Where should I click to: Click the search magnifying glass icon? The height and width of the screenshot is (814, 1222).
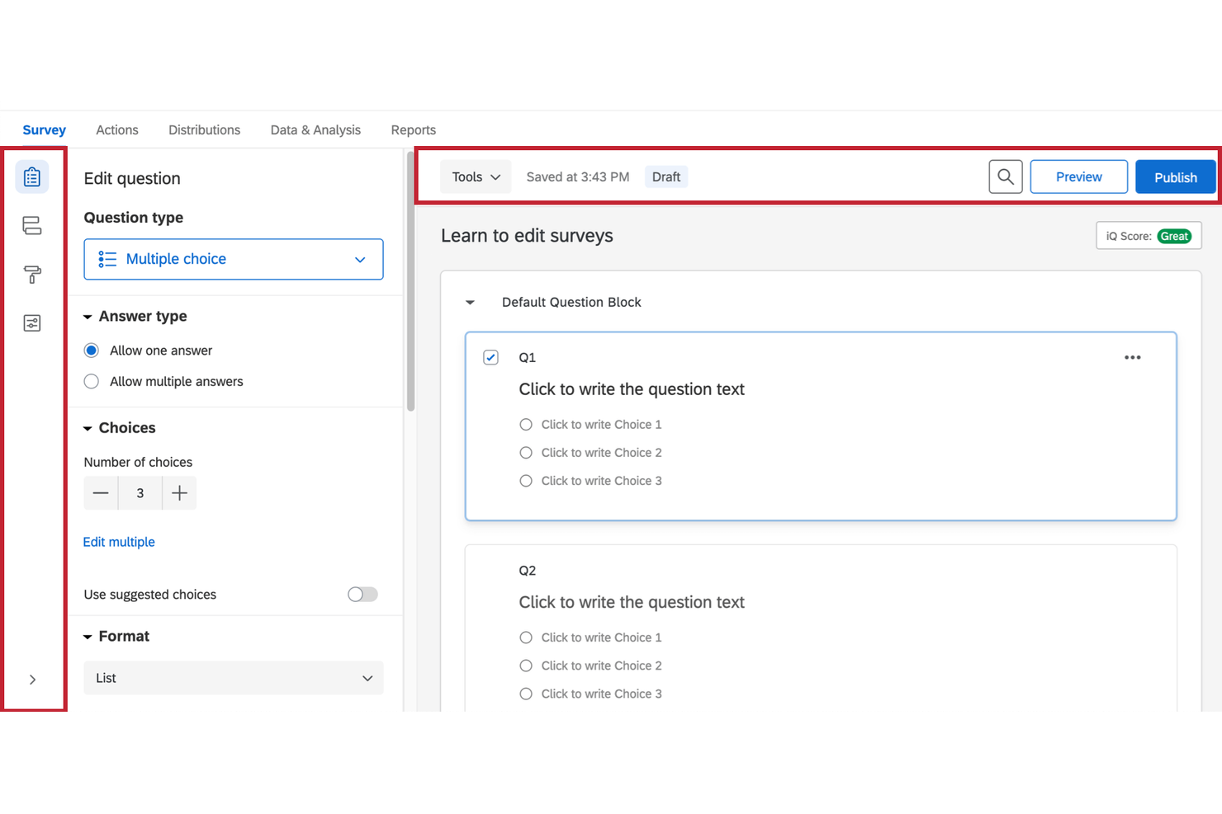pyautogui.click(x=1005, y=176)
